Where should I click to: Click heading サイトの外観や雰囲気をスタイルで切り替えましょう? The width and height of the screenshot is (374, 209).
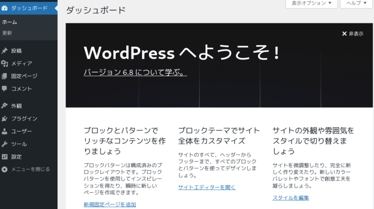pos(313,141)
